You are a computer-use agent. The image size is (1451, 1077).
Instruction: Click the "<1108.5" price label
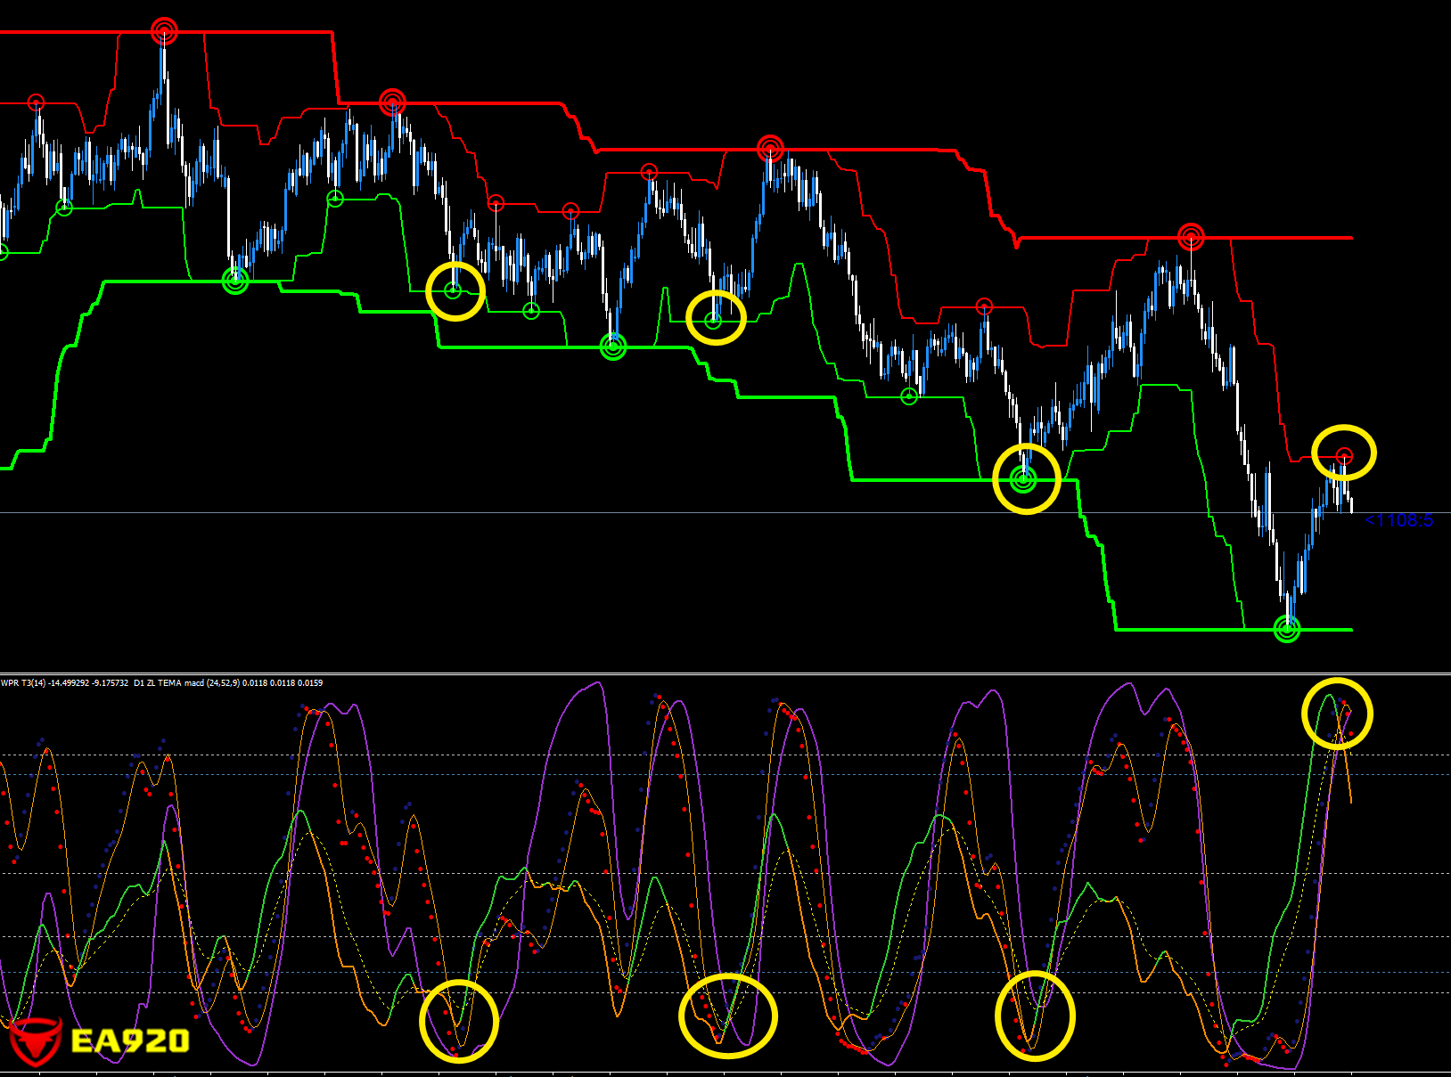pyautogui.click(x=1398, y=520)
